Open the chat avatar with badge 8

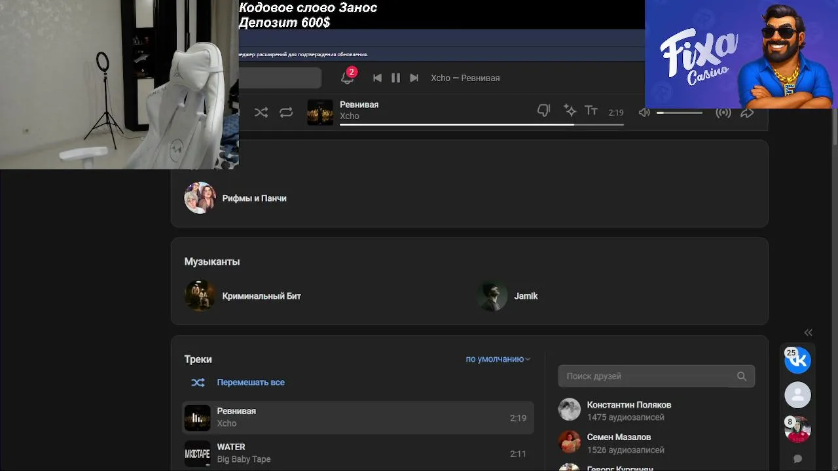coord(797,430)
